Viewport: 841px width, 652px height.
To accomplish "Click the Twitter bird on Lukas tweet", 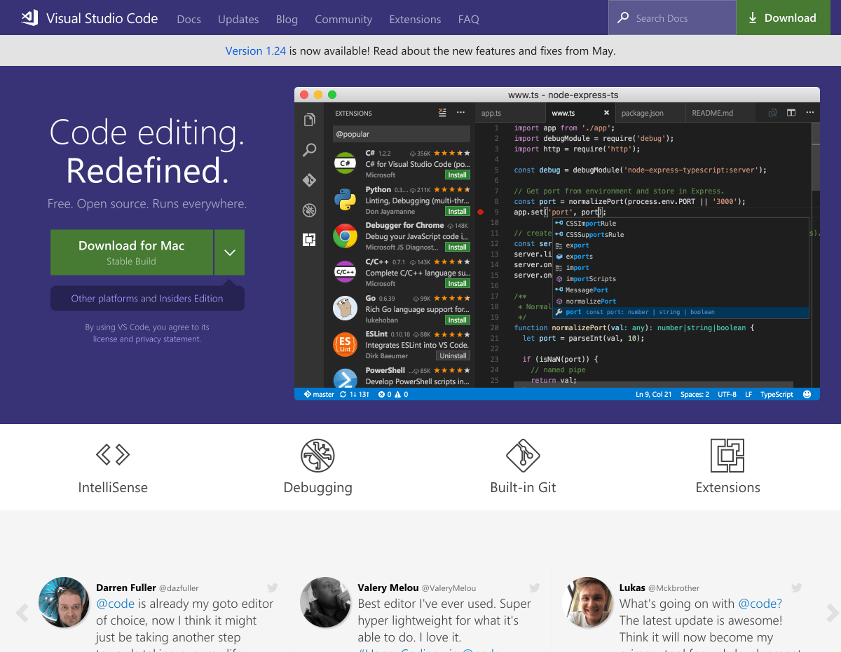I will (x=797, y=588).
